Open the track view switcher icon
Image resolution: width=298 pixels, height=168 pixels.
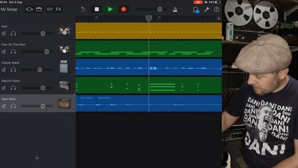point(29,9)
